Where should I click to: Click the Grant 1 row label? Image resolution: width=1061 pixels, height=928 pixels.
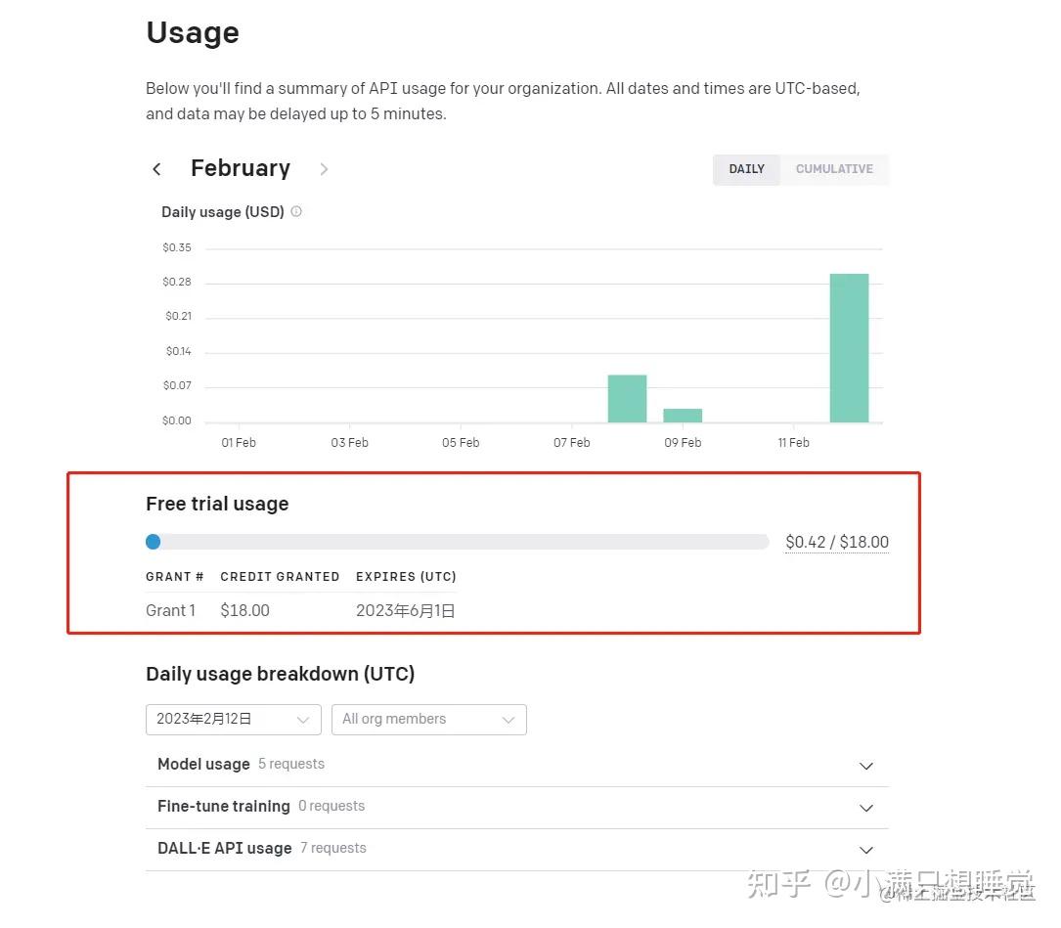pos(170,610)
